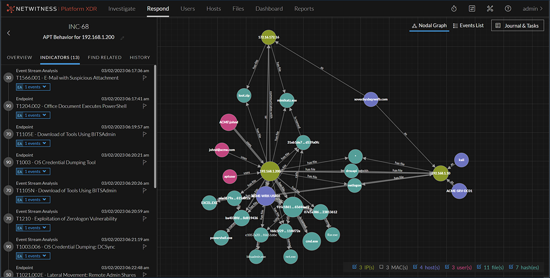
Task: Switch to the Find Related tab
Action: coord(104,57)
